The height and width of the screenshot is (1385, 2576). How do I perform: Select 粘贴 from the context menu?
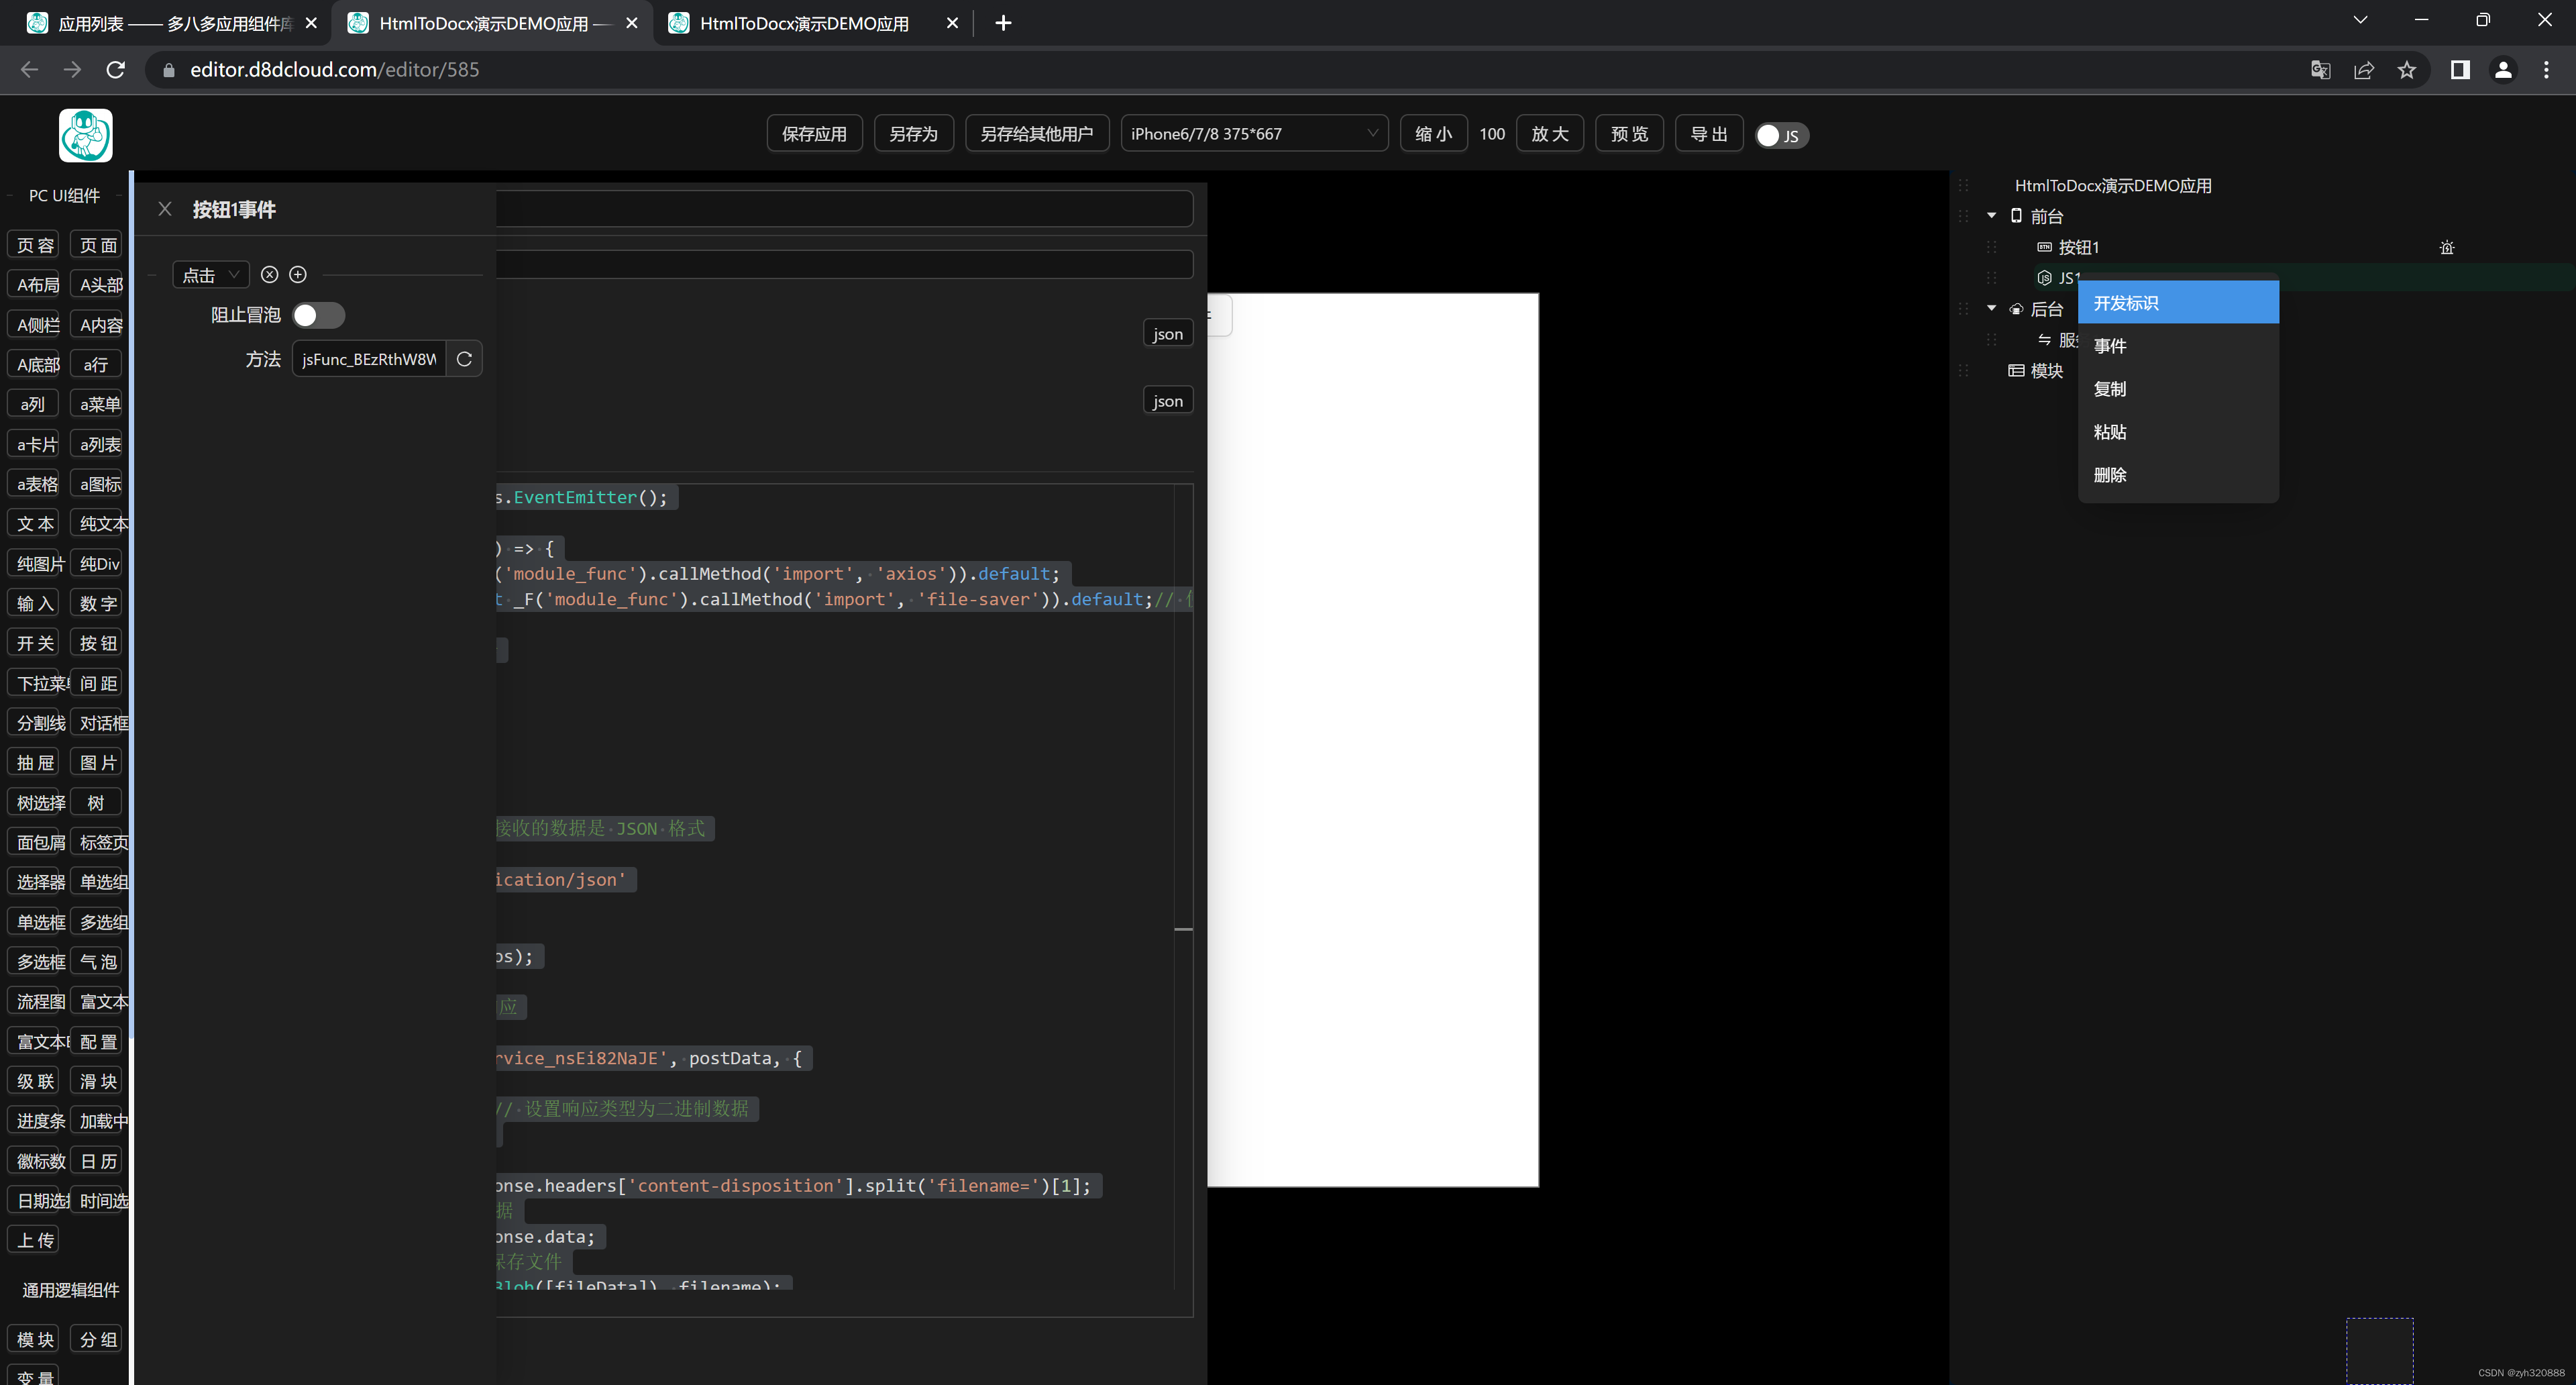(2111, 432)
